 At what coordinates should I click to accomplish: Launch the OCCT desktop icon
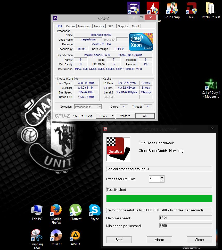pyautogui.click(x=191, y=10)
